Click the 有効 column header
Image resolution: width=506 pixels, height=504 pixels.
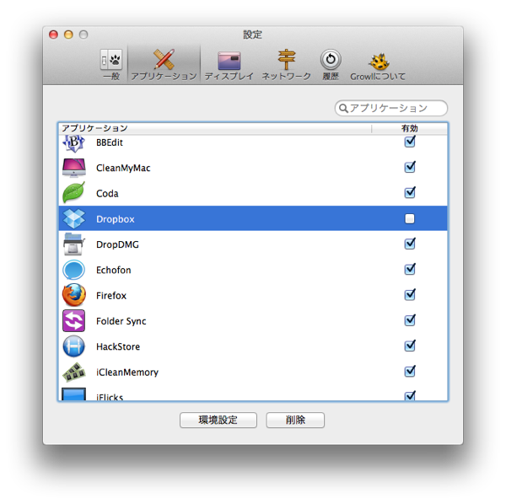410,128
